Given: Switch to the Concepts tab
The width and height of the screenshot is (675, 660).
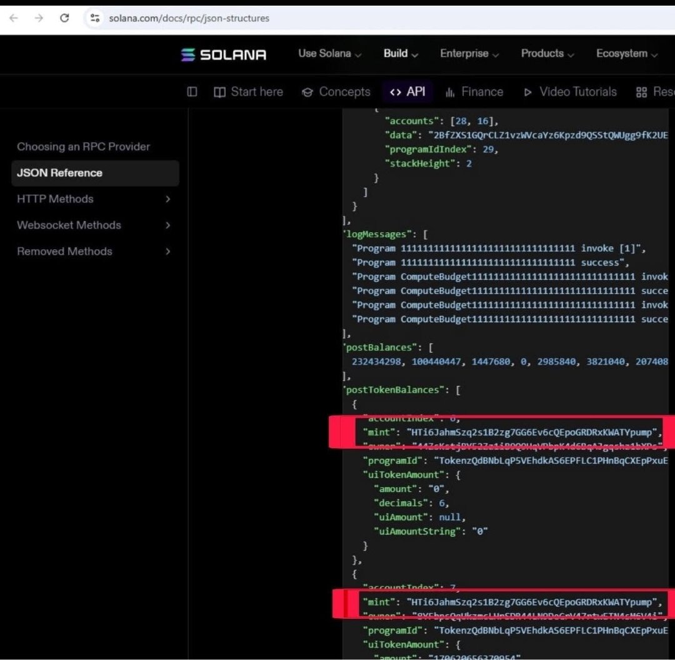Looking at the screenshot, I should point(336,92).
